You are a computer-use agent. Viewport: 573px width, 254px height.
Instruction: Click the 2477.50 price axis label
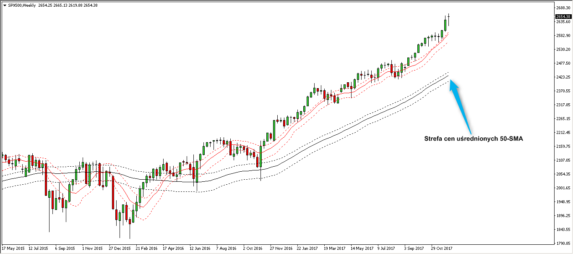pyautogui.click(x=563, y=63)
